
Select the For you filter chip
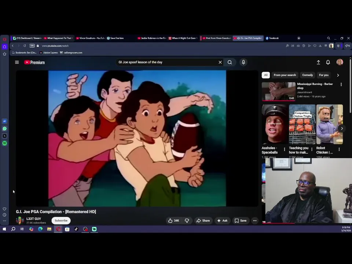click(x=324, y=75)
